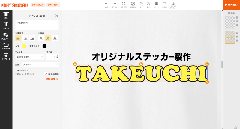240x129 pixels.
Task: Click the yellow カラー swatch
Action: pyautogui.click(x=24, y=46)
